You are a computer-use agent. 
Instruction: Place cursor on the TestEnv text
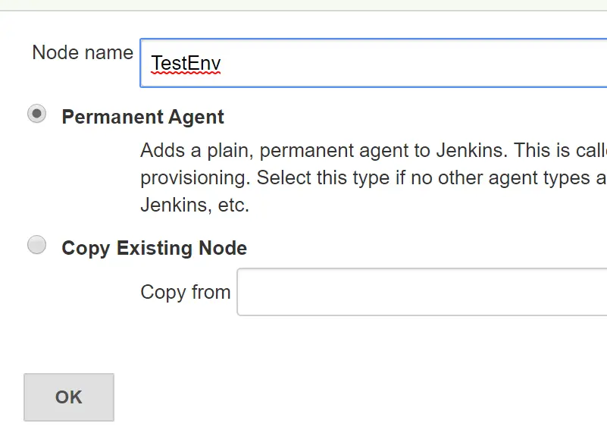pyautogui.click(x=186, y=63)
